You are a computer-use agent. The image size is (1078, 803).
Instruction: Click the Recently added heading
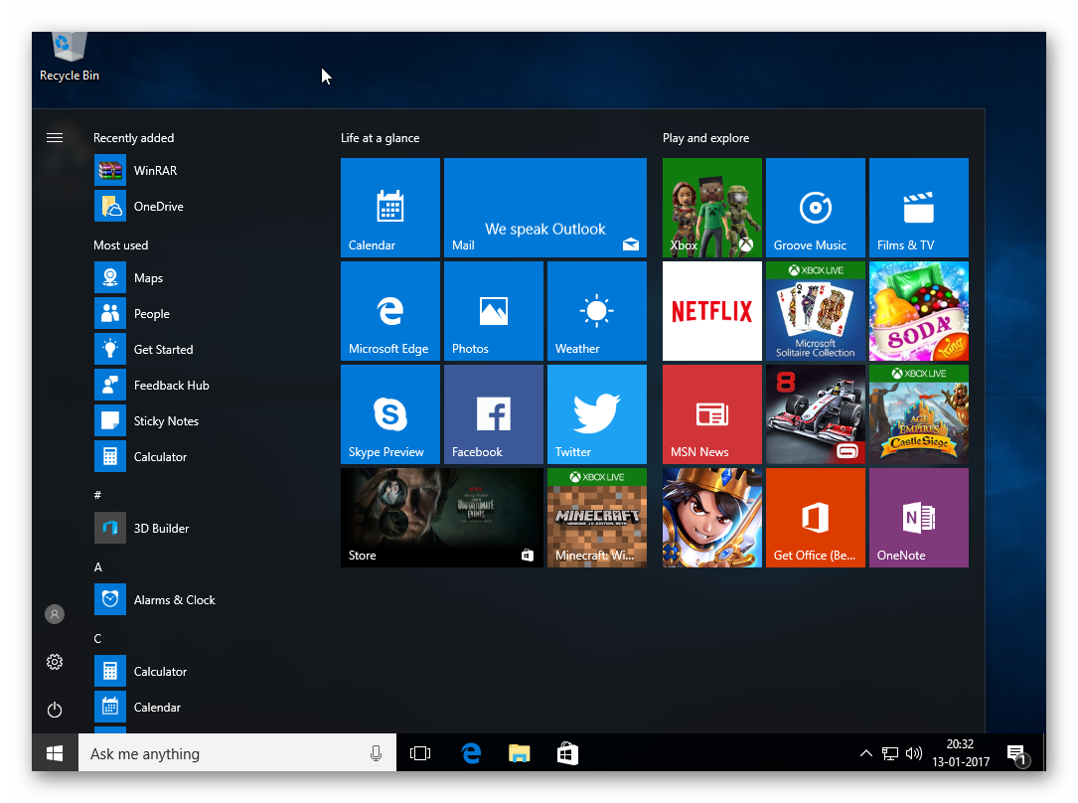pyautogui.click(x=133, y=137)
